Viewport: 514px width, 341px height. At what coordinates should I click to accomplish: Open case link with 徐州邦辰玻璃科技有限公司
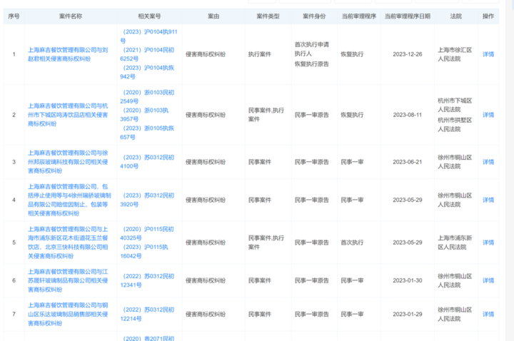point(68,162)
